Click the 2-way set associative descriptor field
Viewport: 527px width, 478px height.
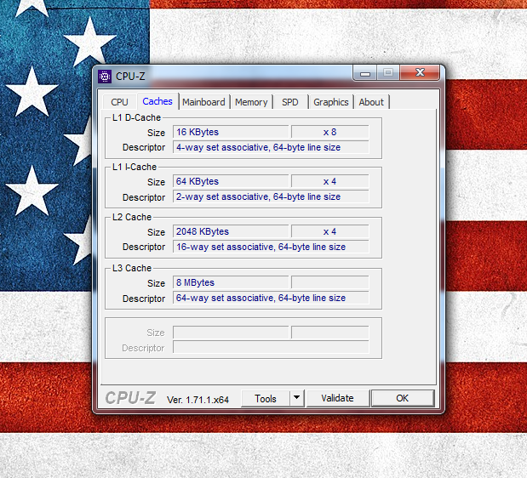point(271,196)
